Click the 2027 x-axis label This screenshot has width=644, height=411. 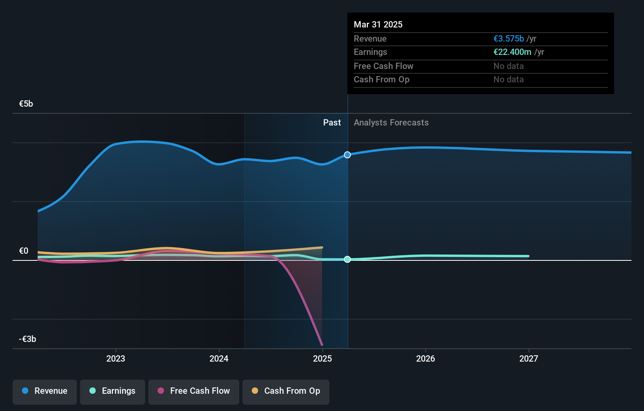[529, 358]
